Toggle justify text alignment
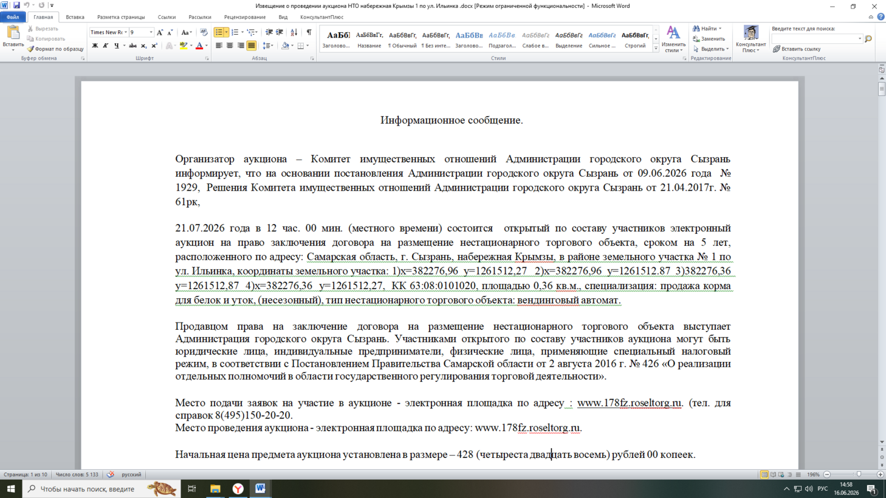 point(252,46)
